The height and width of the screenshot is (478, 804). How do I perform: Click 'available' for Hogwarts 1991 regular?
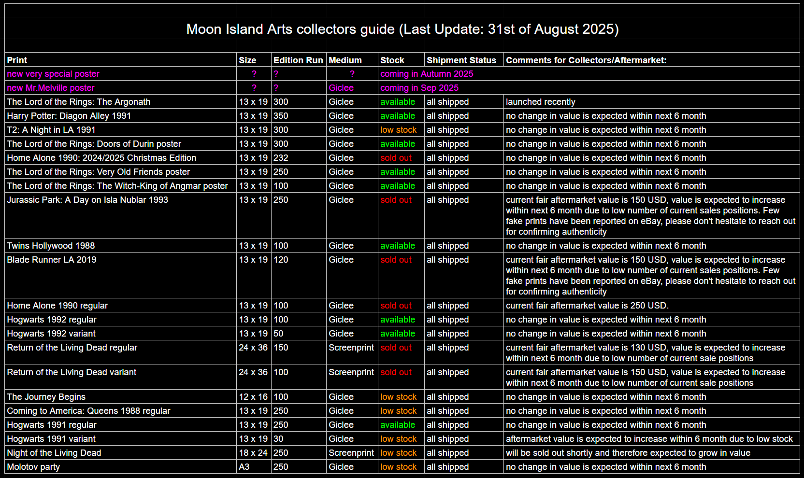click(x=398, y=425)
